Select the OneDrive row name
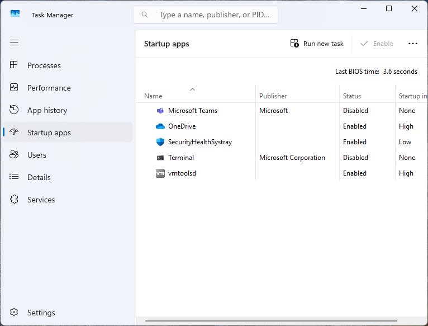428x326 pixels. coord(182,126)
